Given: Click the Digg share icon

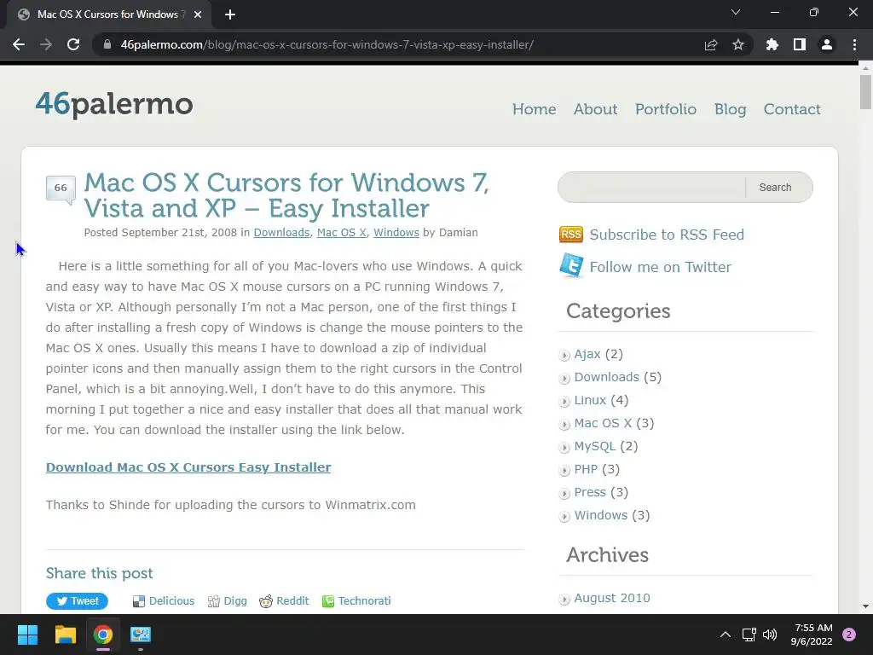Looking at the screenshot, I should pos(213,601).
